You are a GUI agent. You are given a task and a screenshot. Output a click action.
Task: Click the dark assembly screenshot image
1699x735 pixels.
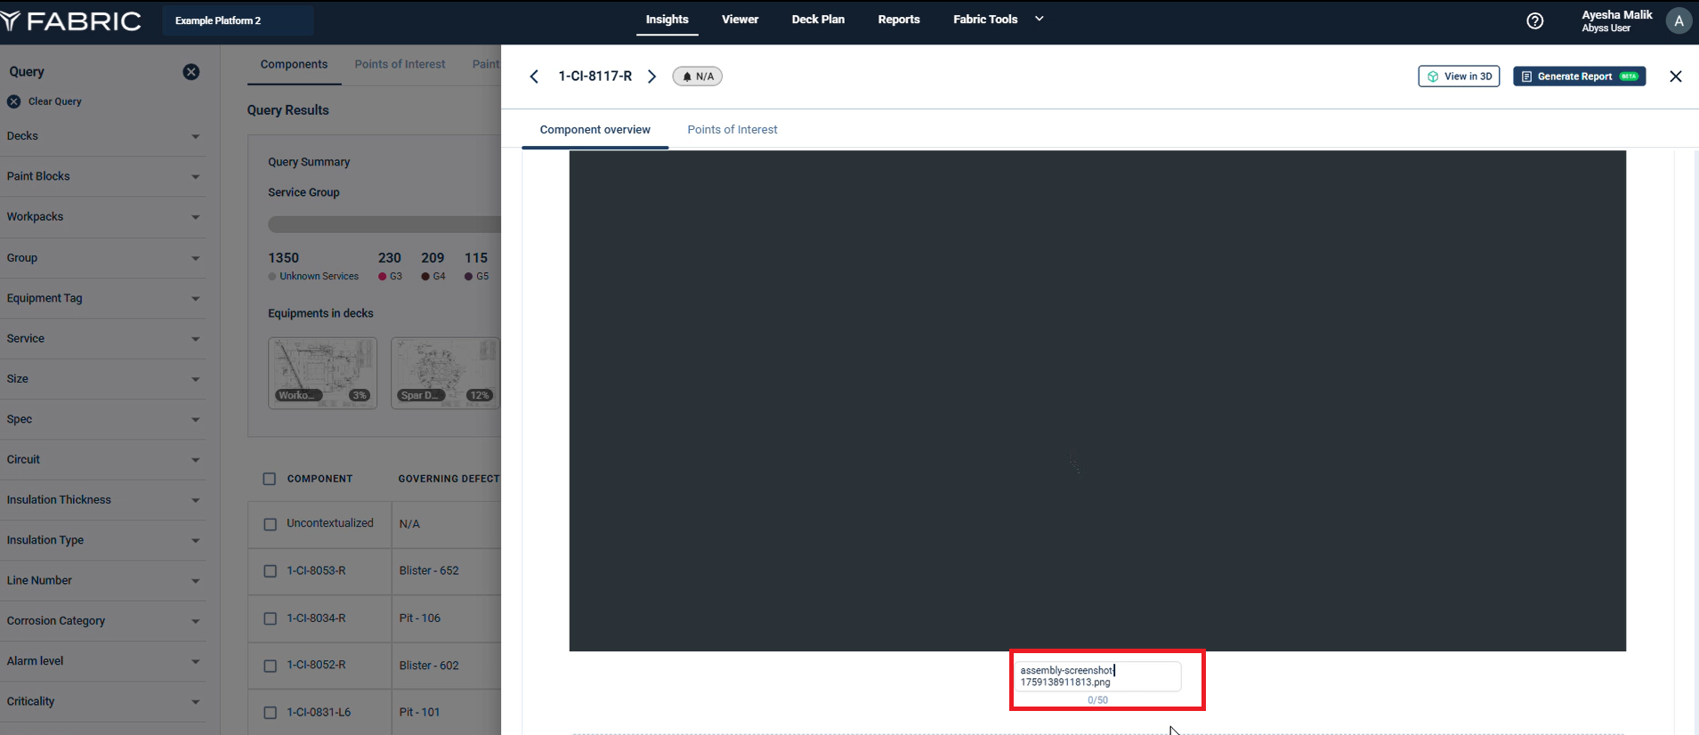click(x=1097, y=400)
